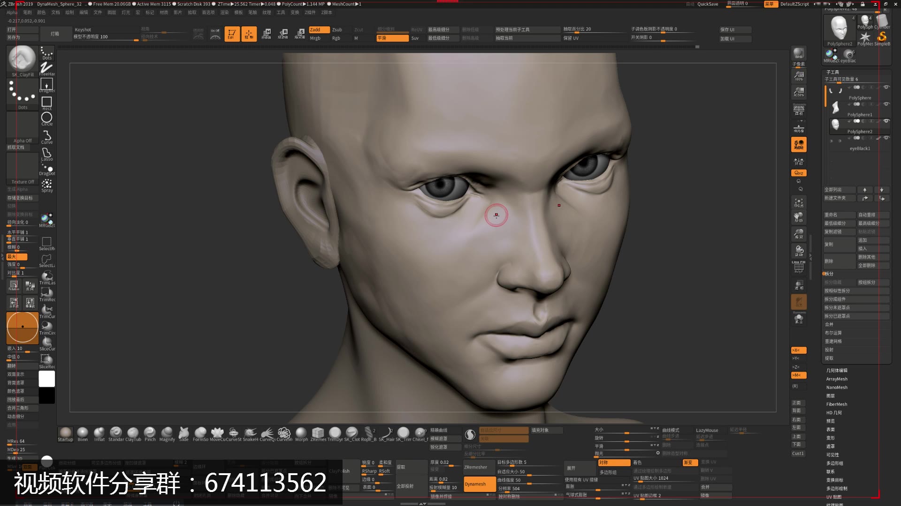901x506 pixels.
Task: Enable Zsub sculpting mode
Action: click(x=336, y=29)
